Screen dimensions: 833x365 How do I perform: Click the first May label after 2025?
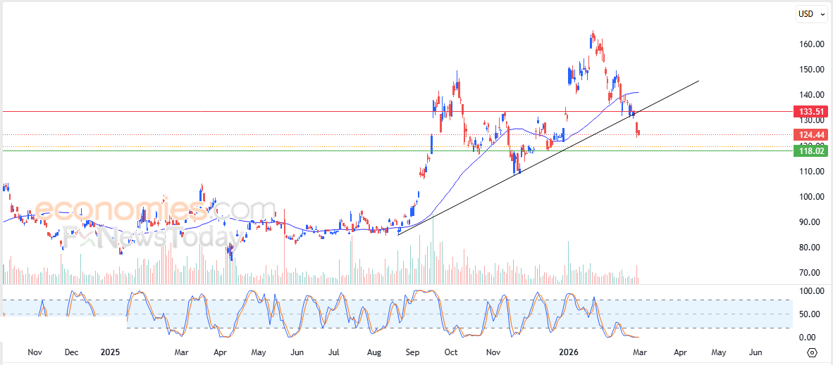(x=259, y=352)
